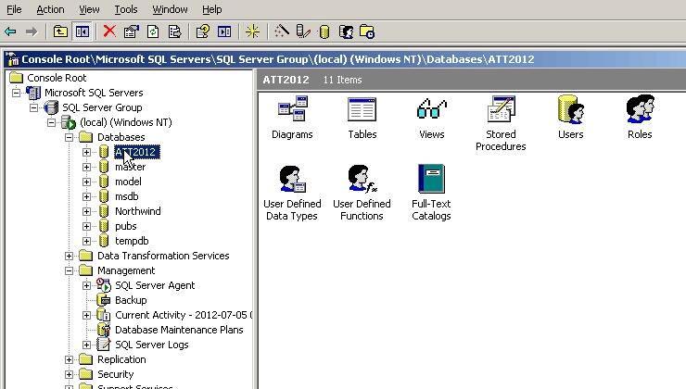Select the Replication folder

point(121,359)
